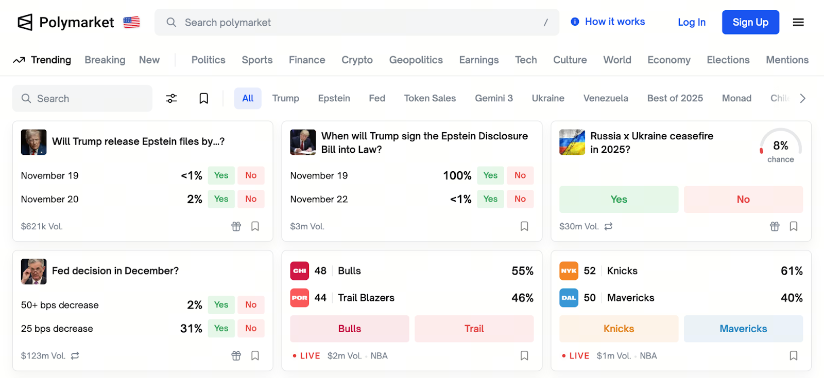Click gift icon on Trump Epstein files card
The width and height of the screenshot is (824, 378).
236,226
